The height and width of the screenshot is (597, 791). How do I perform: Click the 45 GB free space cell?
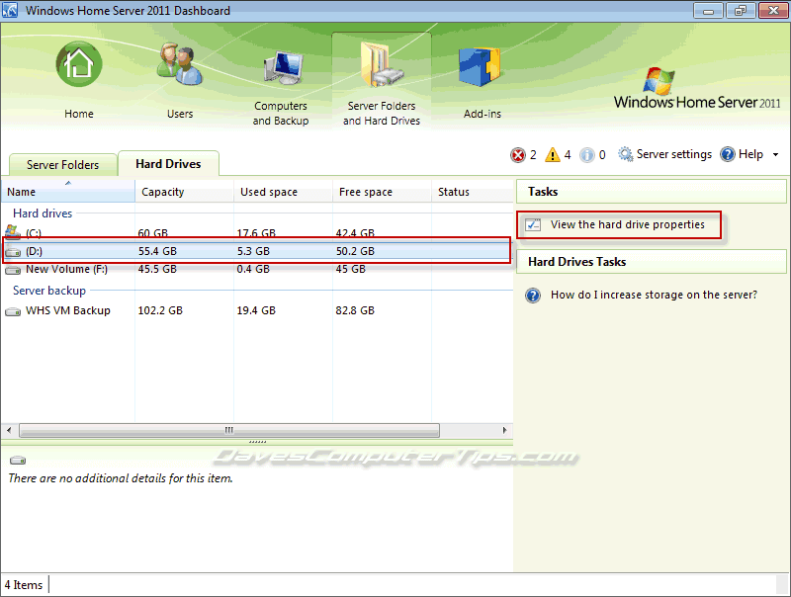point(351,269)
